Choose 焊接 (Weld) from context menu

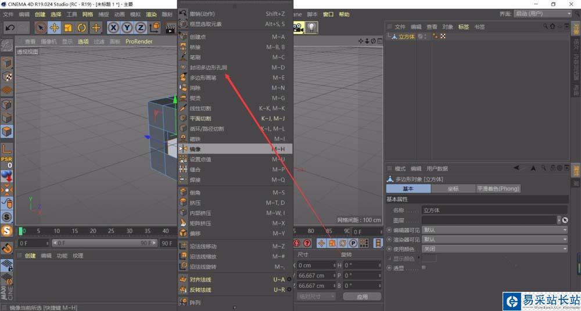click(x=235, y=179)
